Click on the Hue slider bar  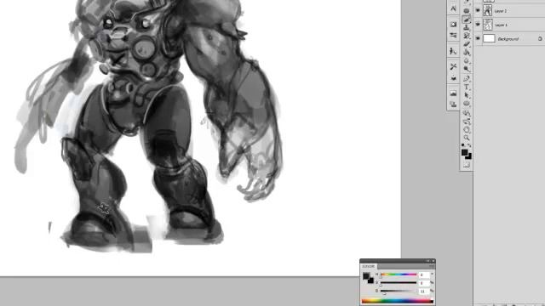(399, 275)
